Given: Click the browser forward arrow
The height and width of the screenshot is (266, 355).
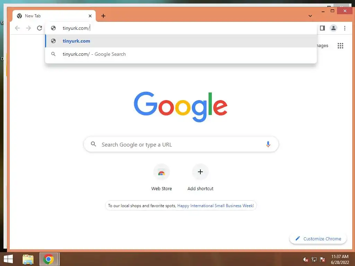Looking at the screenshot, I should pyautogui.click(x=28, y=28).
